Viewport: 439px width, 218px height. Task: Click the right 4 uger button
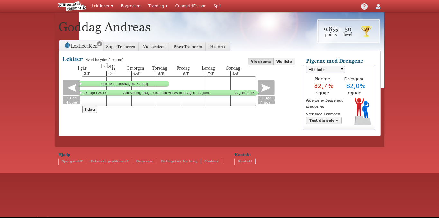266,102
